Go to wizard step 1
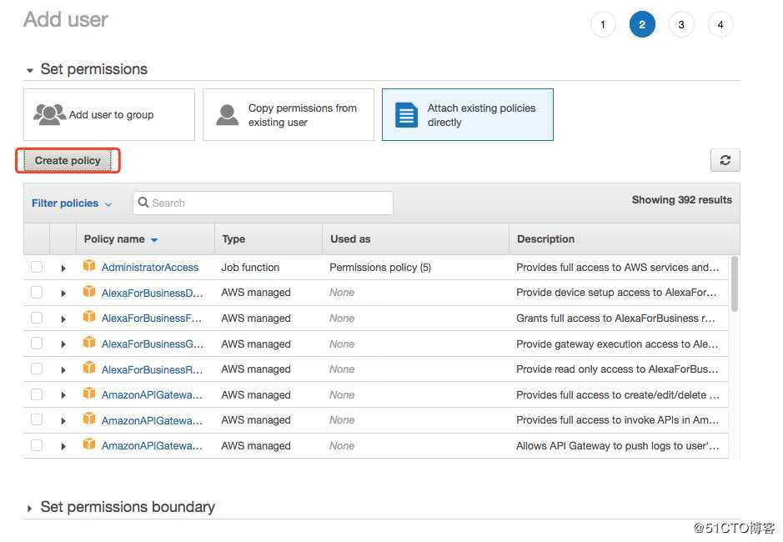This screenshot has height=542, width=783. (x=603, y=24)
